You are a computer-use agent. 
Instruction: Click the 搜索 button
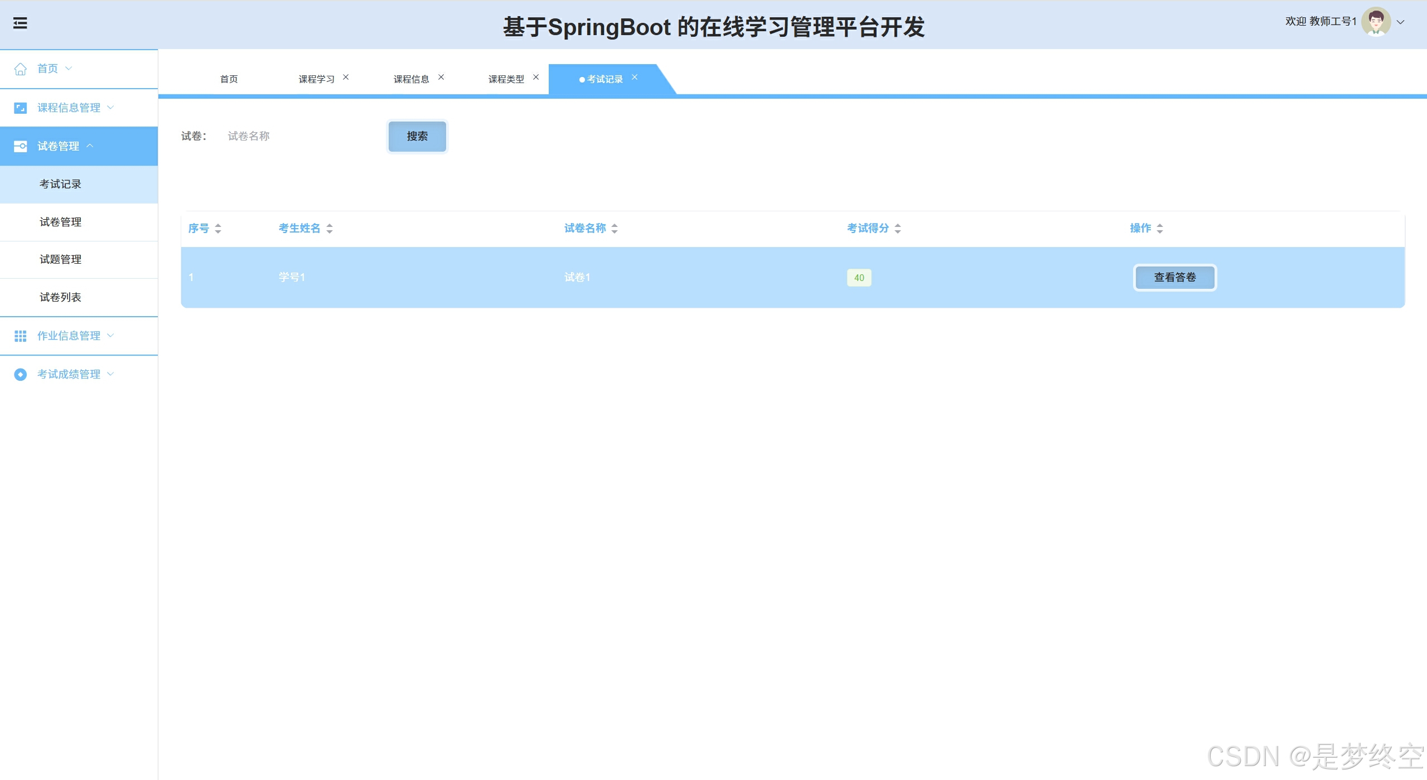(417, 137)
